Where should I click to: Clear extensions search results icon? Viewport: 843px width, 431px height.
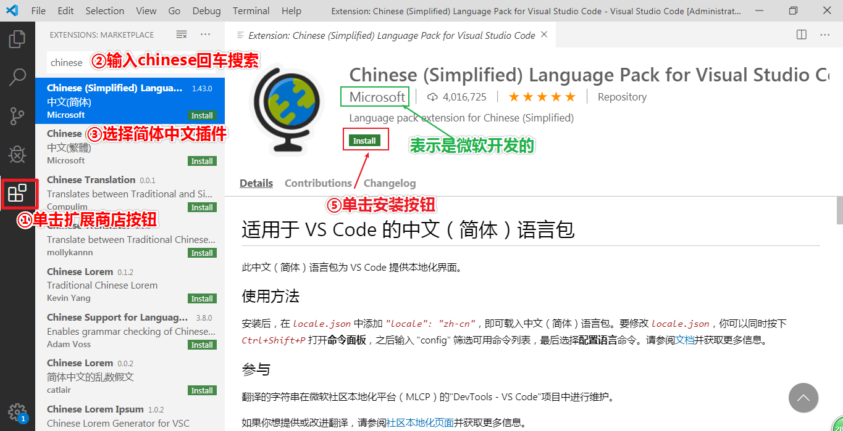pos(182,35)
